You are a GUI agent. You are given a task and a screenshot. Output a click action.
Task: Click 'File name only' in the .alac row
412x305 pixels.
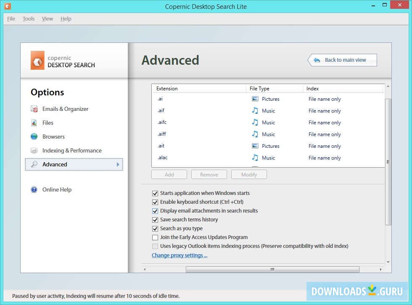click(x=325, y=158)
